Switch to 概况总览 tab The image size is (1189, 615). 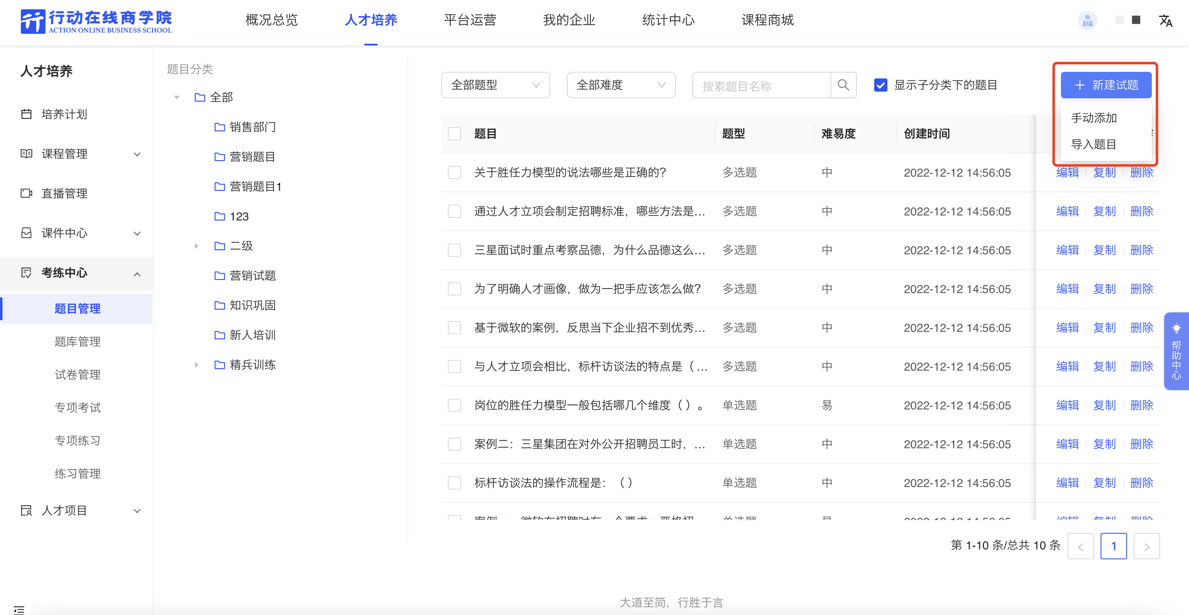[x=271, y=20]
